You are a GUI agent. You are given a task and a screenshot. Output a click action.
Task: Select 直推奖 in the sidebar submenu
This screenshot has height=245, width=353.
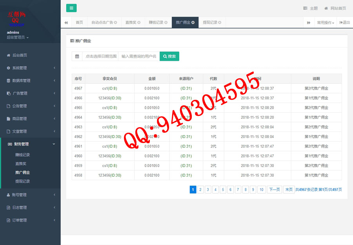(x=21, y=164)
